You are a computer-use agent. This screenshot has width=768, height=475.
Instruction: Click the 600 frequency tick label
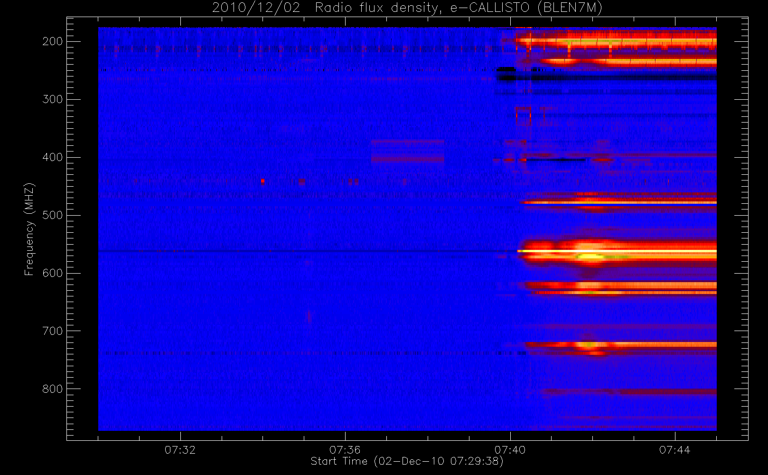pyautogui.click(x=53, y=273)
